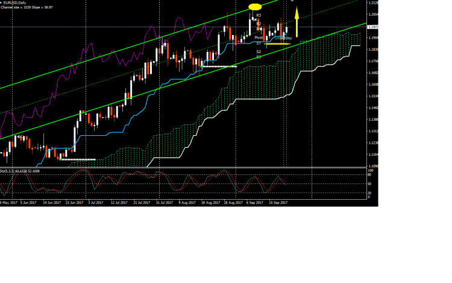Click the S1 support level label

click(x=259, y=43)
